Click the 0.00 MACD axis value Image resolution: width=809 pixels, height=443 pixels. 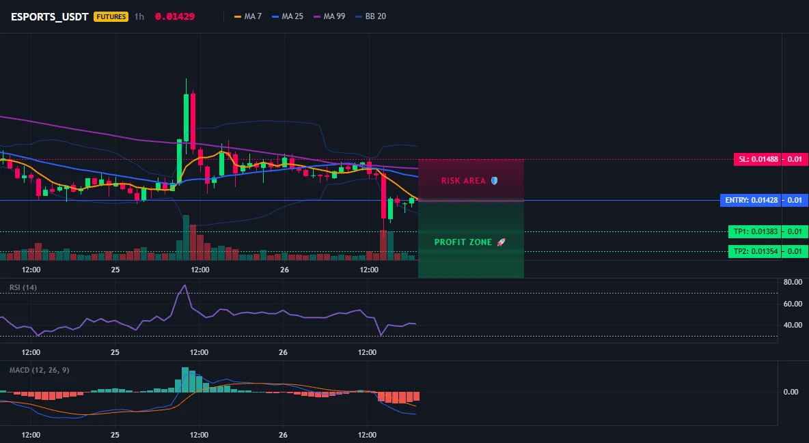[791, 392]
